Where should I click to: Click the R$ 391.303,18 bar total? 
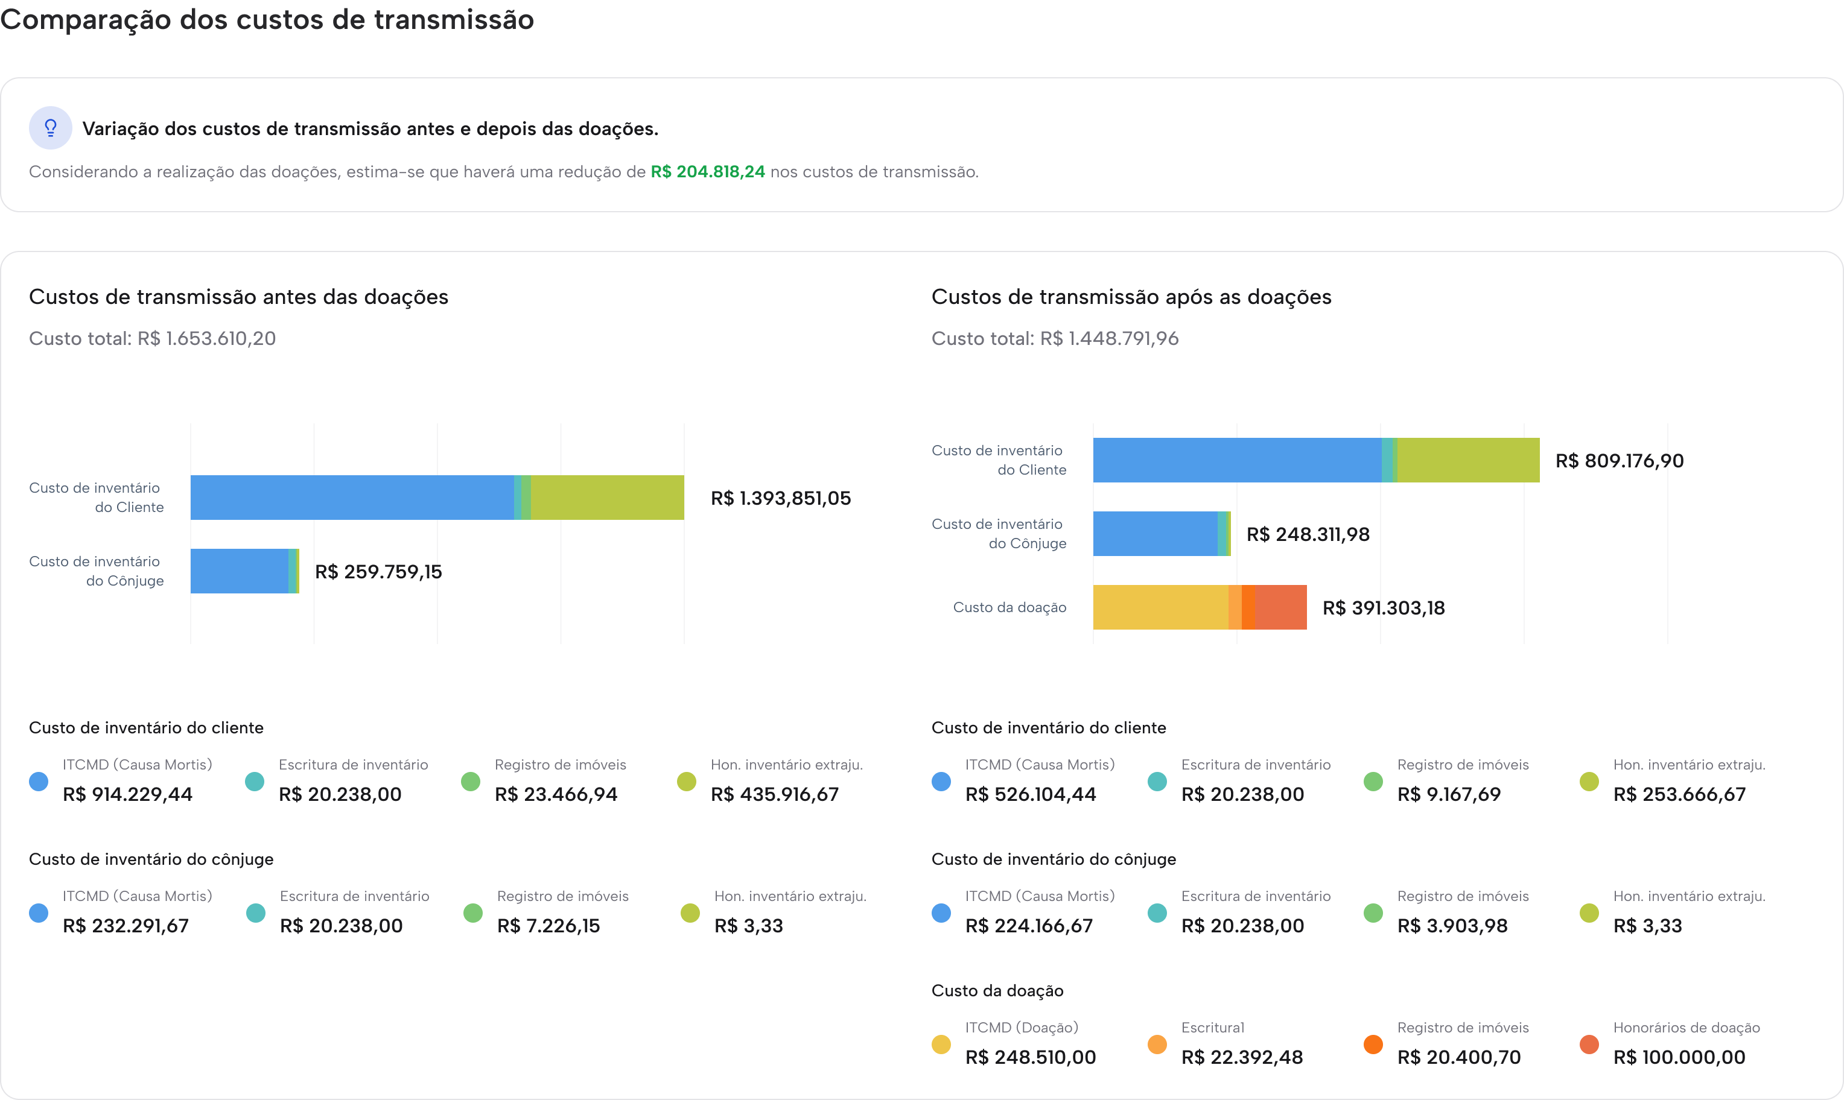1384,608
